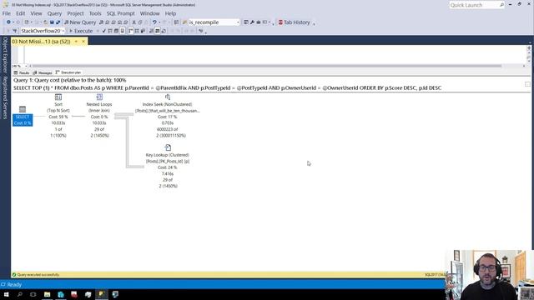534x300 pixels.
Task: Click the Specify Template Parameter Values icon
Action: click(201, 31)
